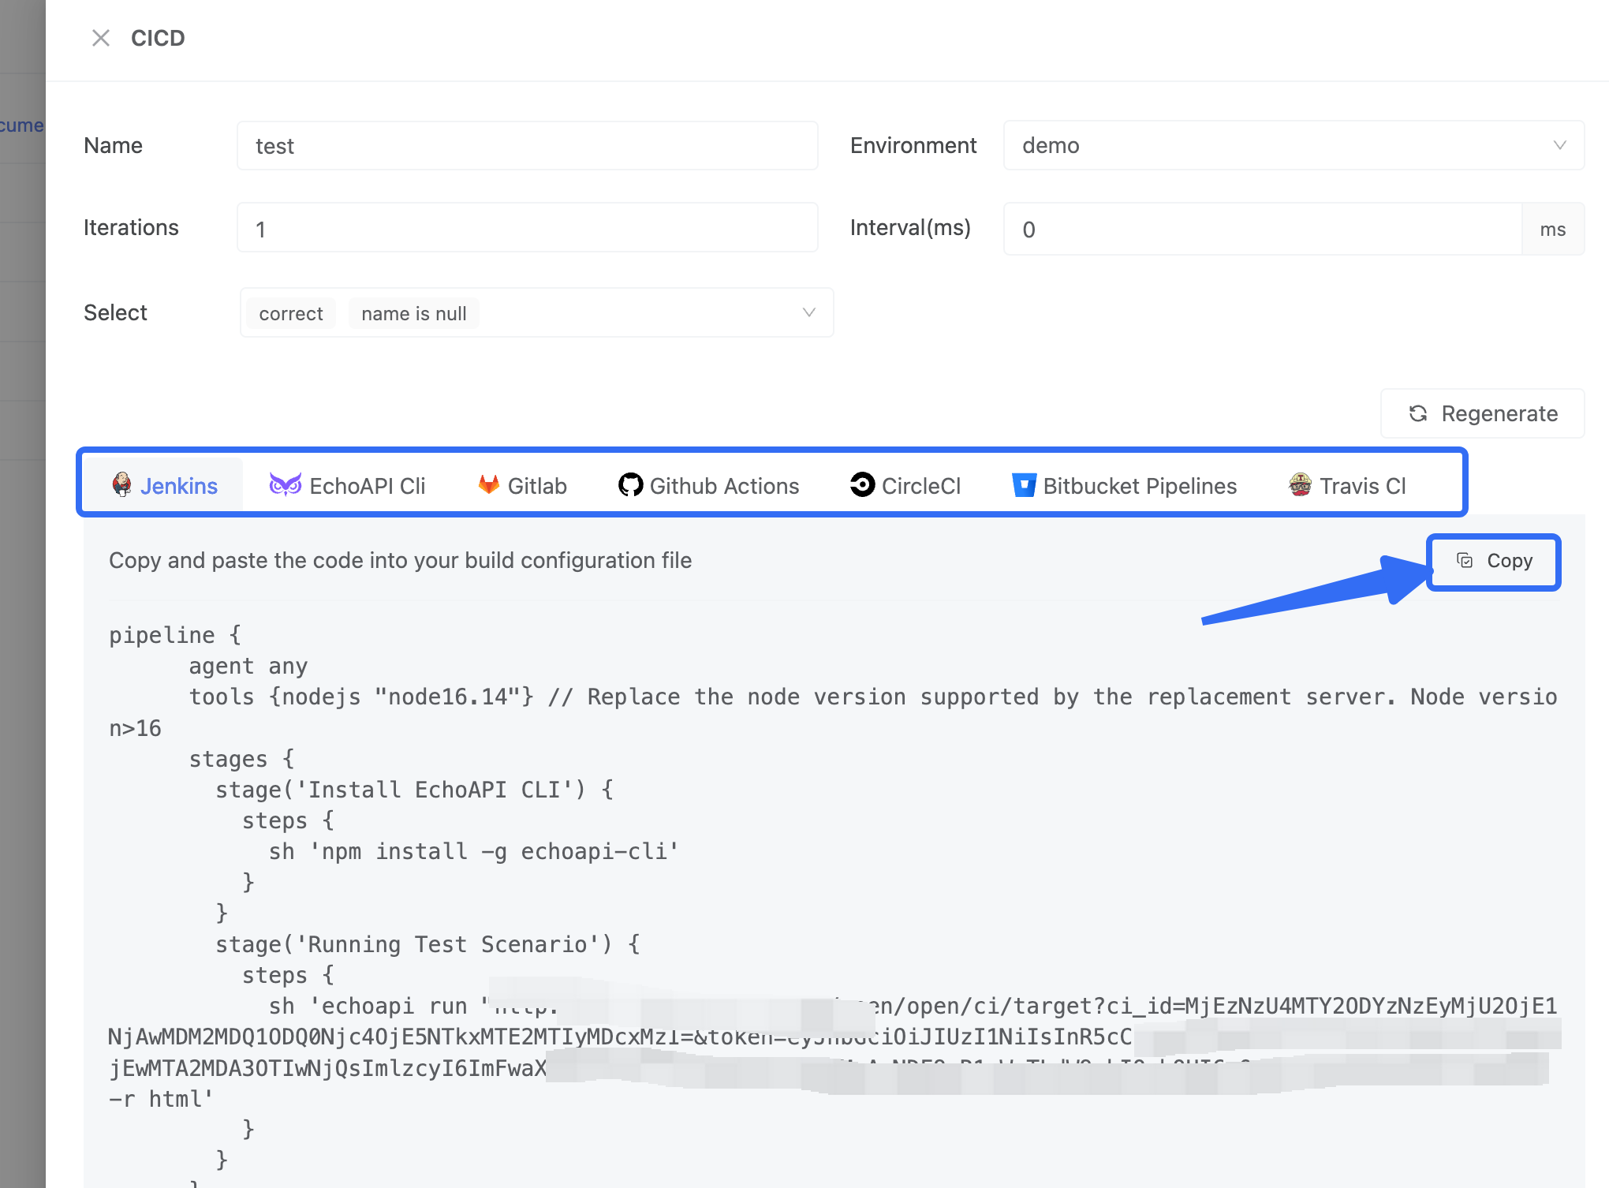Close the CICD panel
The height and width of the screenshot is (1188, 1609).
click(100, 38)
